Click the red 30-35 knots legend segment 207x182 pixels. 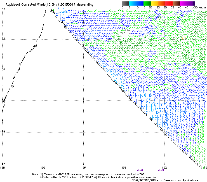pyautogui.click(x=169, y=4)
